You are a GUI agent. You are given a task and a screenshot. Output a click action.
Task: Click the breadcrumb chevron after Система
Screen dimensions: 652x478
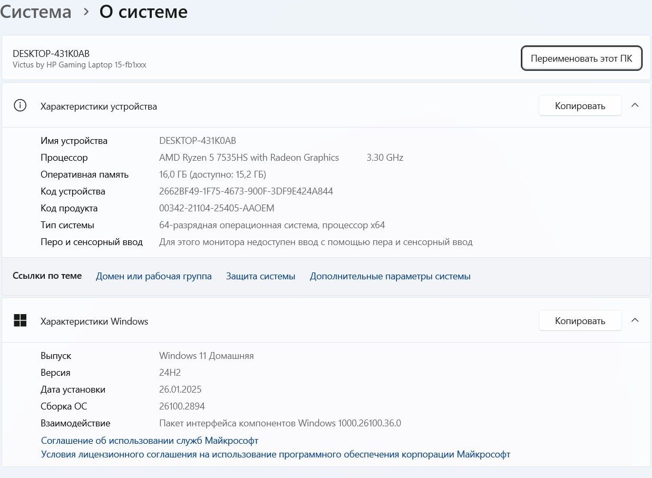(86, 12)
